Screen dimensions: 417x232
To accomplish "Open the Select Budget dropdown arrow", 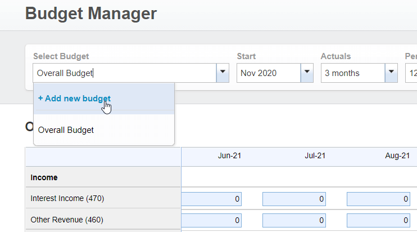I will (x=223, y=73).
